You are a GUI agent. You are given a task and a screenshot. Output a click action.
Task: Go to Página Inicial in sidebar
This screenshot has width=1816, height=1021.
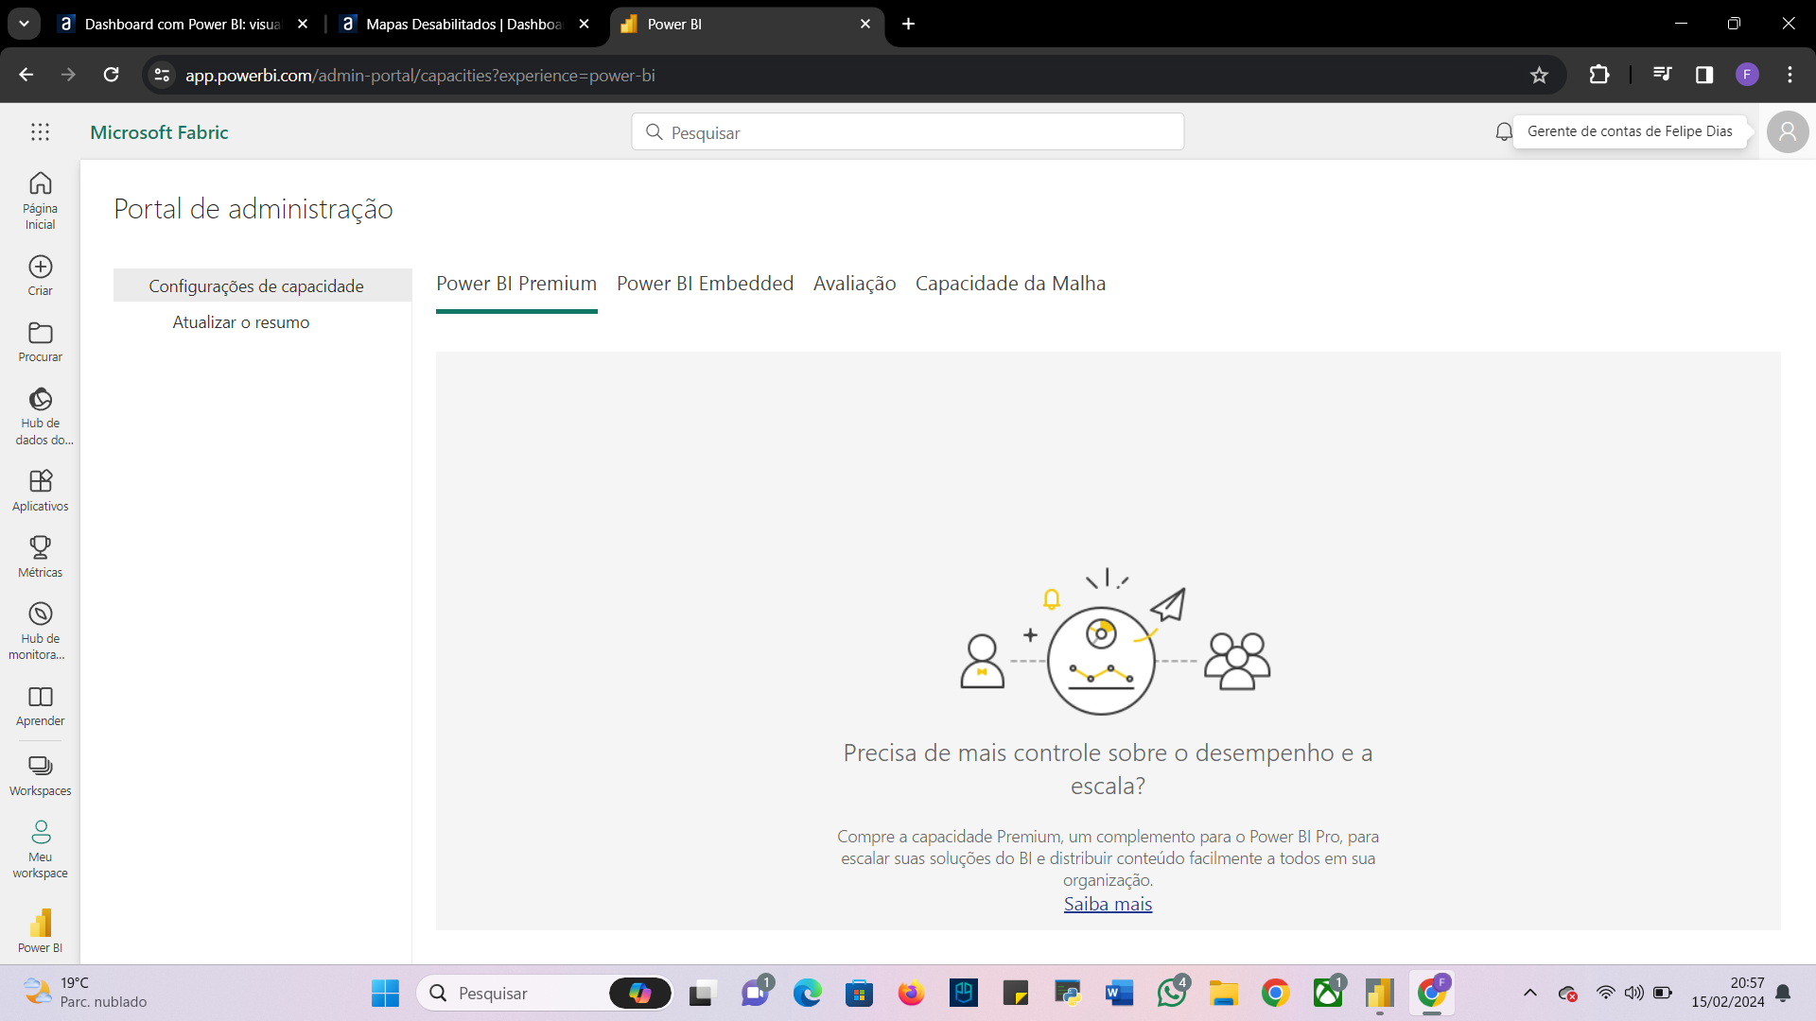click(40, 200)
